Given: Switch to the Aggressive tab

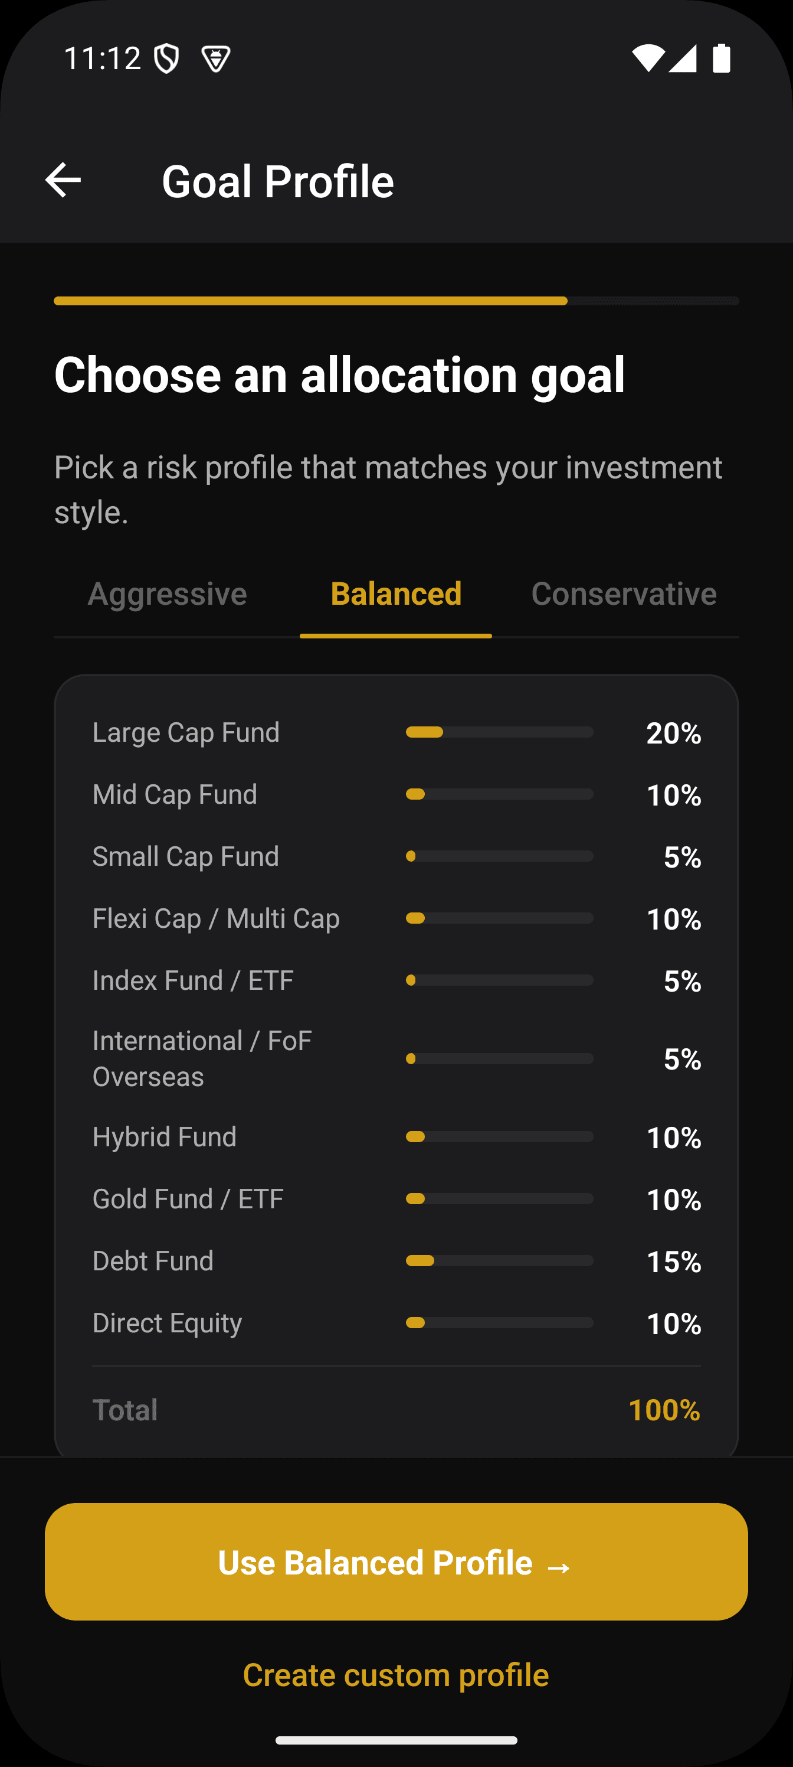Looking at the screenshot, I should 167,594.
